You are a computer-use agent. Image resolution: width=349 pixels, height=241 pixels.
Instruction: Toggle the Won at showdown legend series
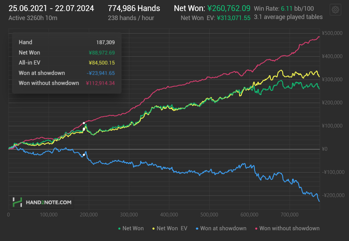click(221, 229)
